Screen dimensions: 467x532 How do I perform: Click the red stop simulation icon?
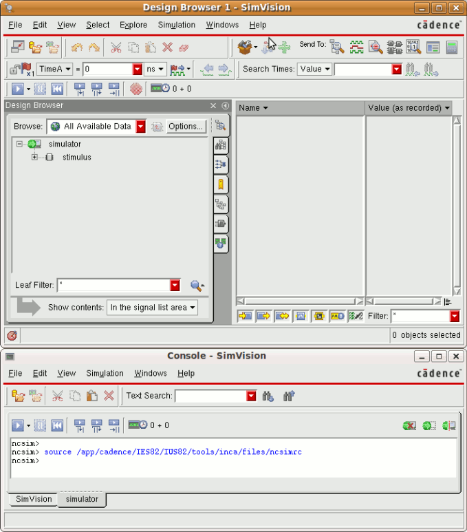[136, 89]
